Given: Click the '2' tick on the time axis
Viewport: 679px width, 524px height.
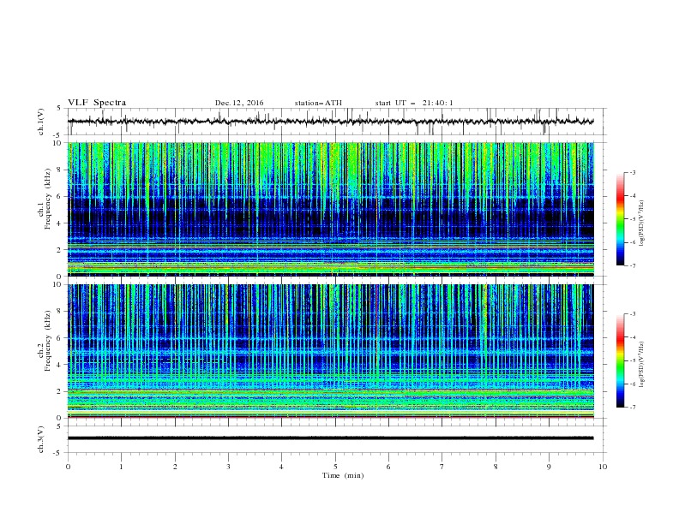Looking at the screenshot, I should click(x=175, y=467).
